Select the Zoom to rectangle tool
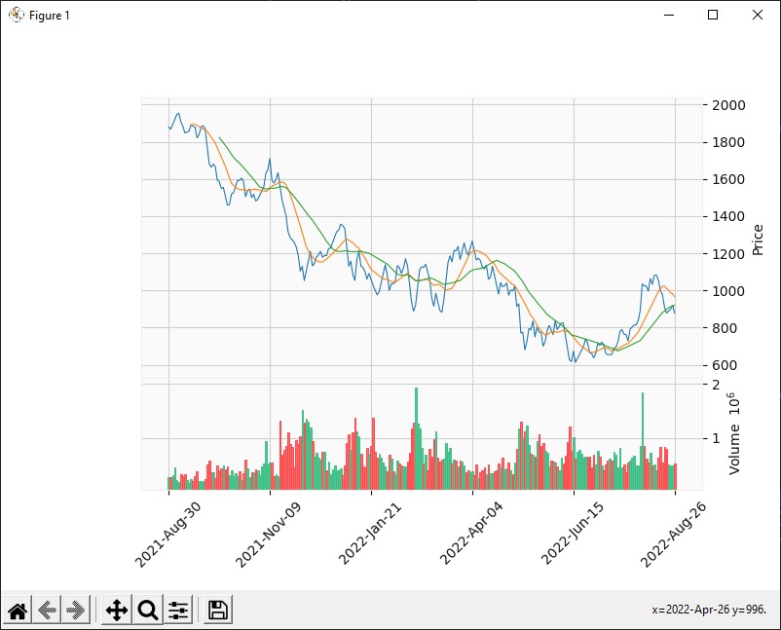 (147, 610)
